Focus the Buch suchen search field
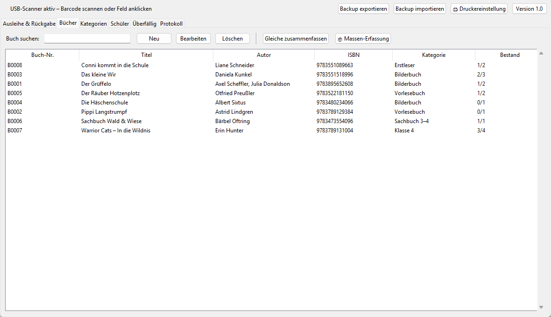The width and height of the screenshot is (551, 317). pyautogui.click(x=87, y=39)
